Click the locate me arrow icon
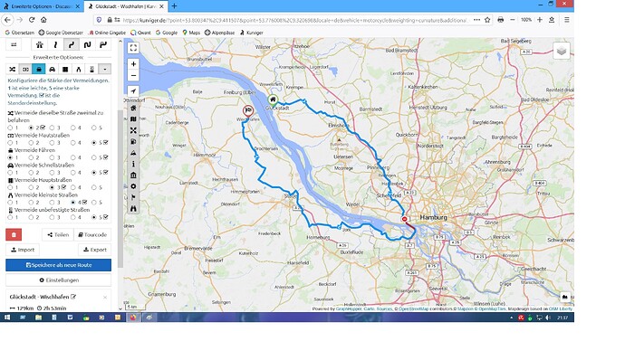This screenshot has height=351, width=625. pyautogui.click(x=133, y=90)
